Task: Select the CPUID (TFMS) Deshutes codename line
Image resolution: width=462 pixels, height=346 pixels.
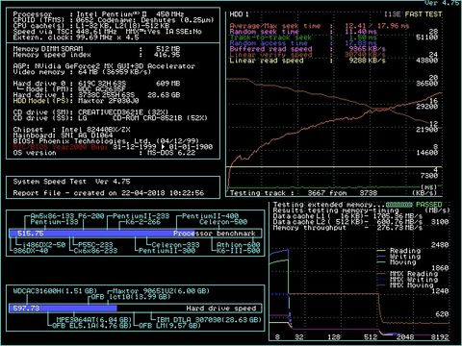Action: point(114,20)
